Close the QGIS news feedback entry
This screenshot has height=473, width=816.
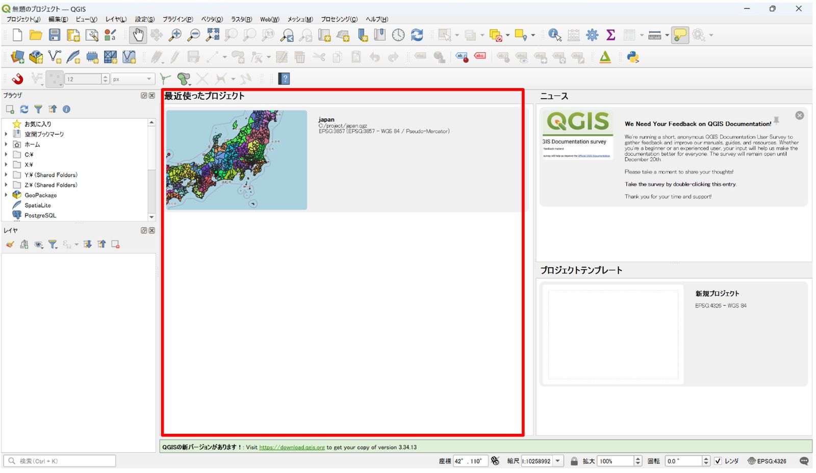coord(800,116)
